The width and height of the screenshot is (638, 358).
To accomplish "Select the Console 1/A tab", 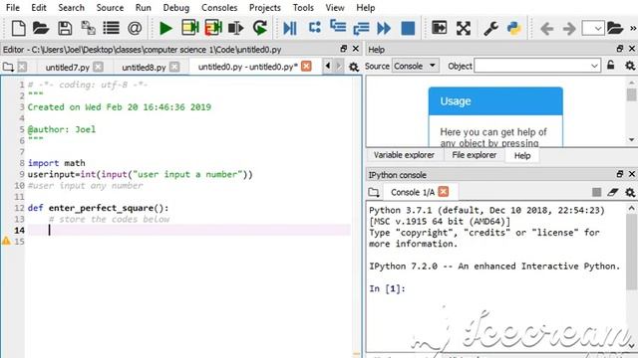I will tap(413, 192).
